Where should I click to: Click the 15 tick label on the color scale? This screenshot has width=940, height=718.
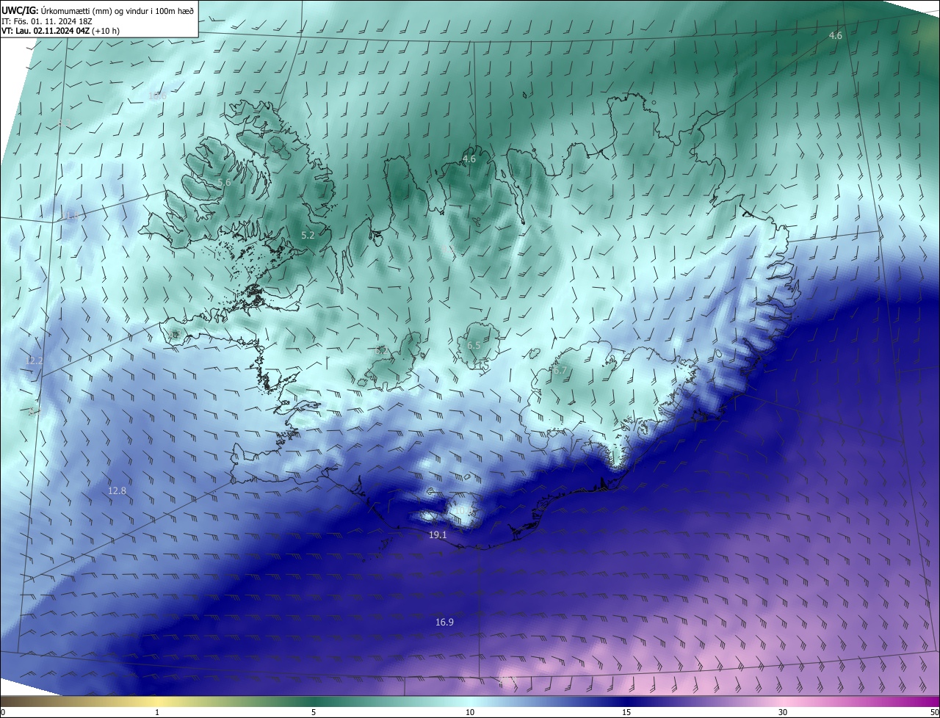626,712
